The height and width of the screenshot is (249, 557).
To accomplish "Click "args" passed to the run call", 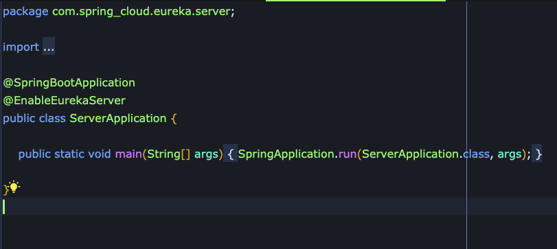I will (510, 154).
